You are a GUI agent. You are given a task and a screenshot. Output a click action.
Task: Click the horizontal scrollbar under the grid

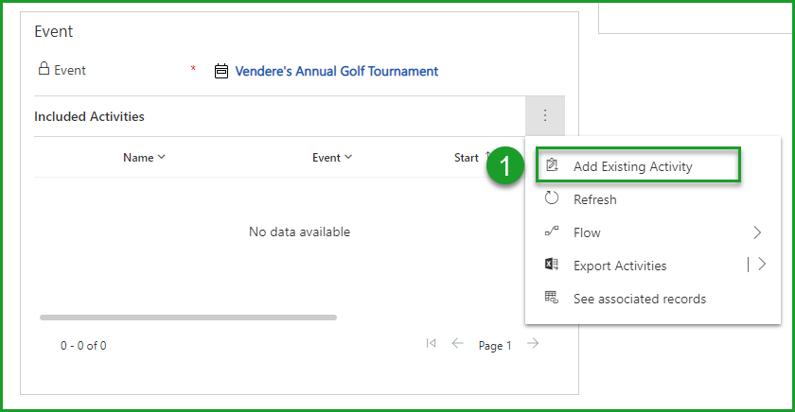pos(187,318)
